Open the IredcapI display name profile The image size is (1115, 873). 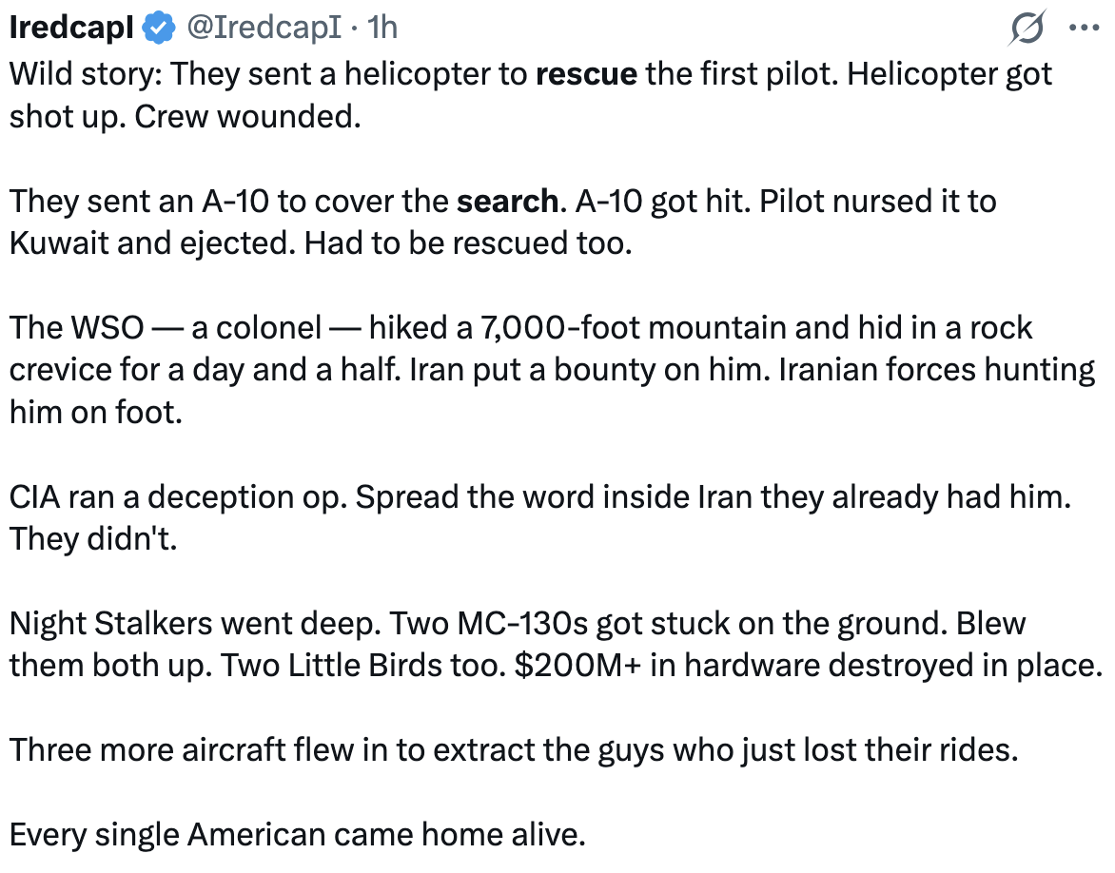pos(71,28)
